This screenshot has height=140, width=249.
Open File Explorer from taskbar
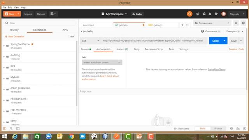pyautogui.click(x=25, y=136)
